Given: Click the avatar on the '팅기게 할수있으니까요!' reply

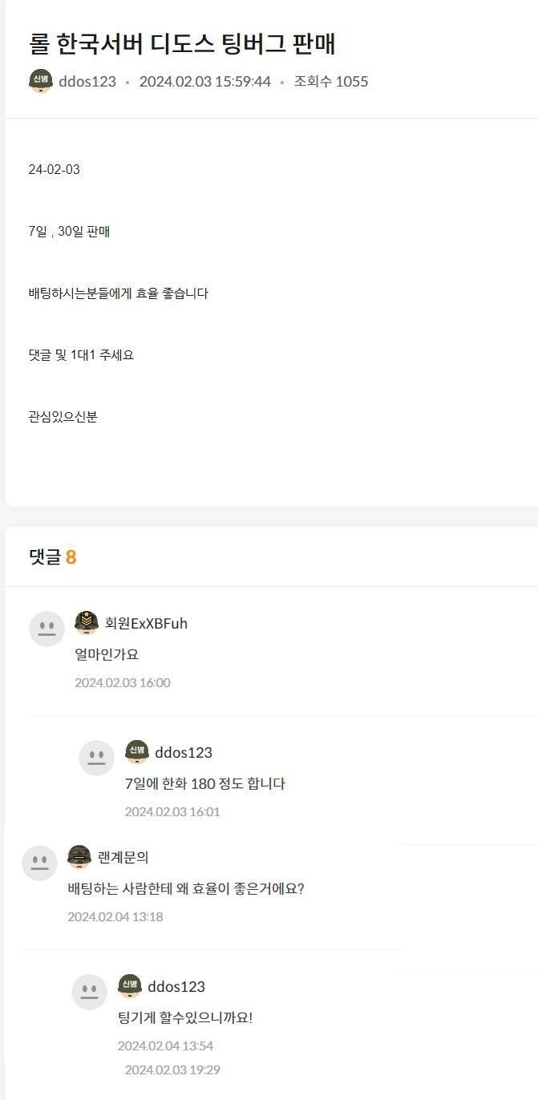Looking at the screenshot, I should (89, 992).
